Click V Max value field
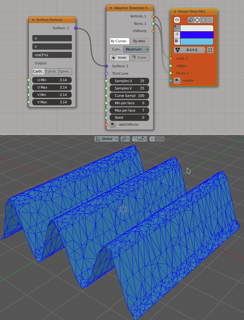244x320 pixels. pyautogui.click(x=52, y=102)
